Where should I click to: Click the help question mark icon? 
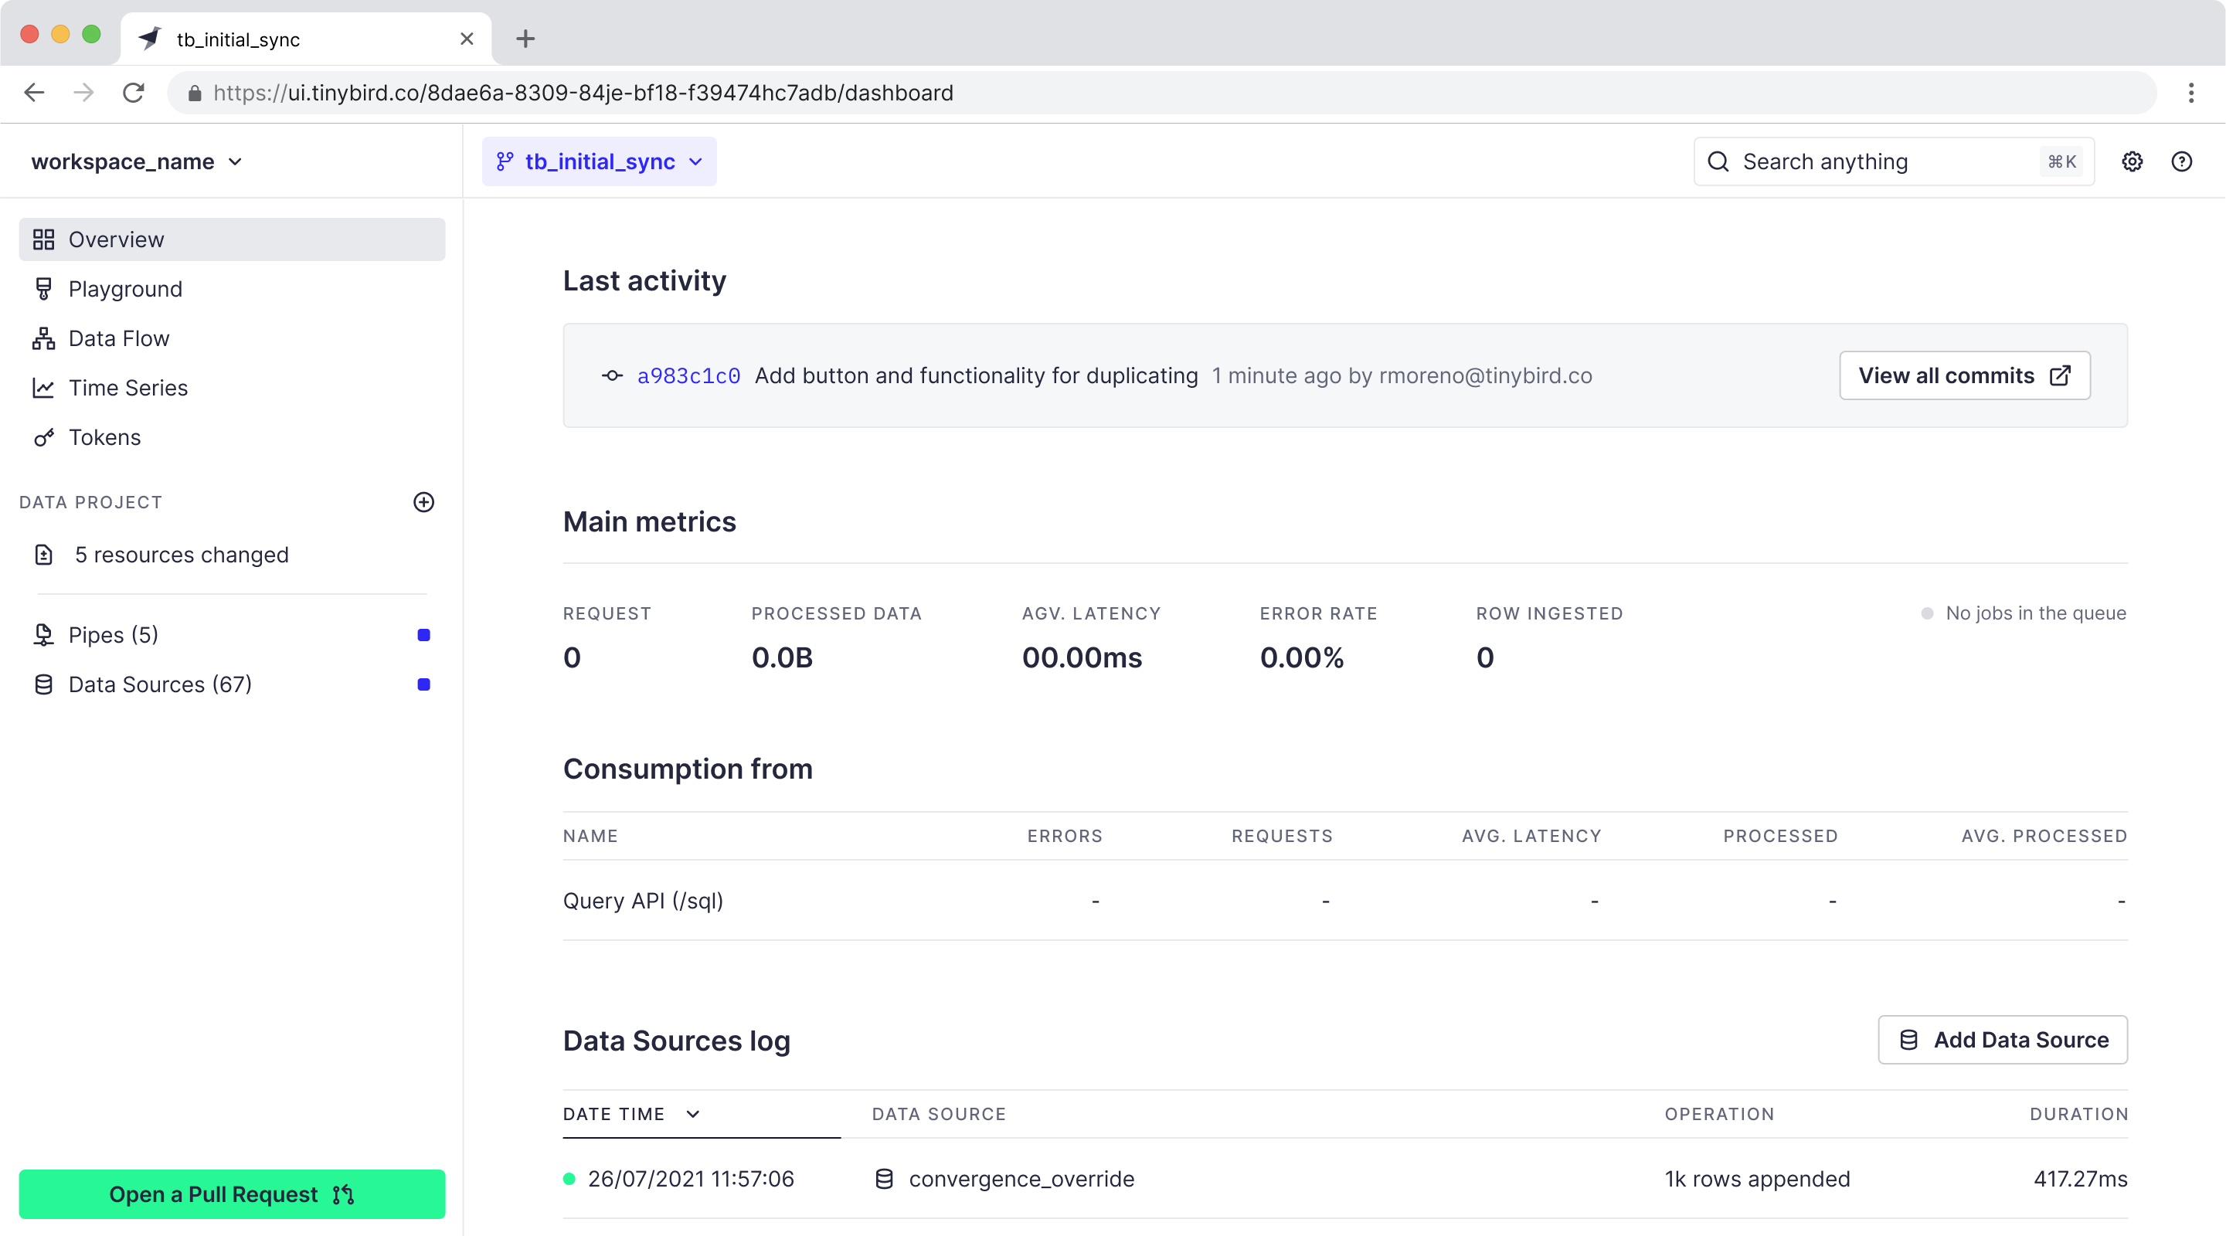point(2181,161)
